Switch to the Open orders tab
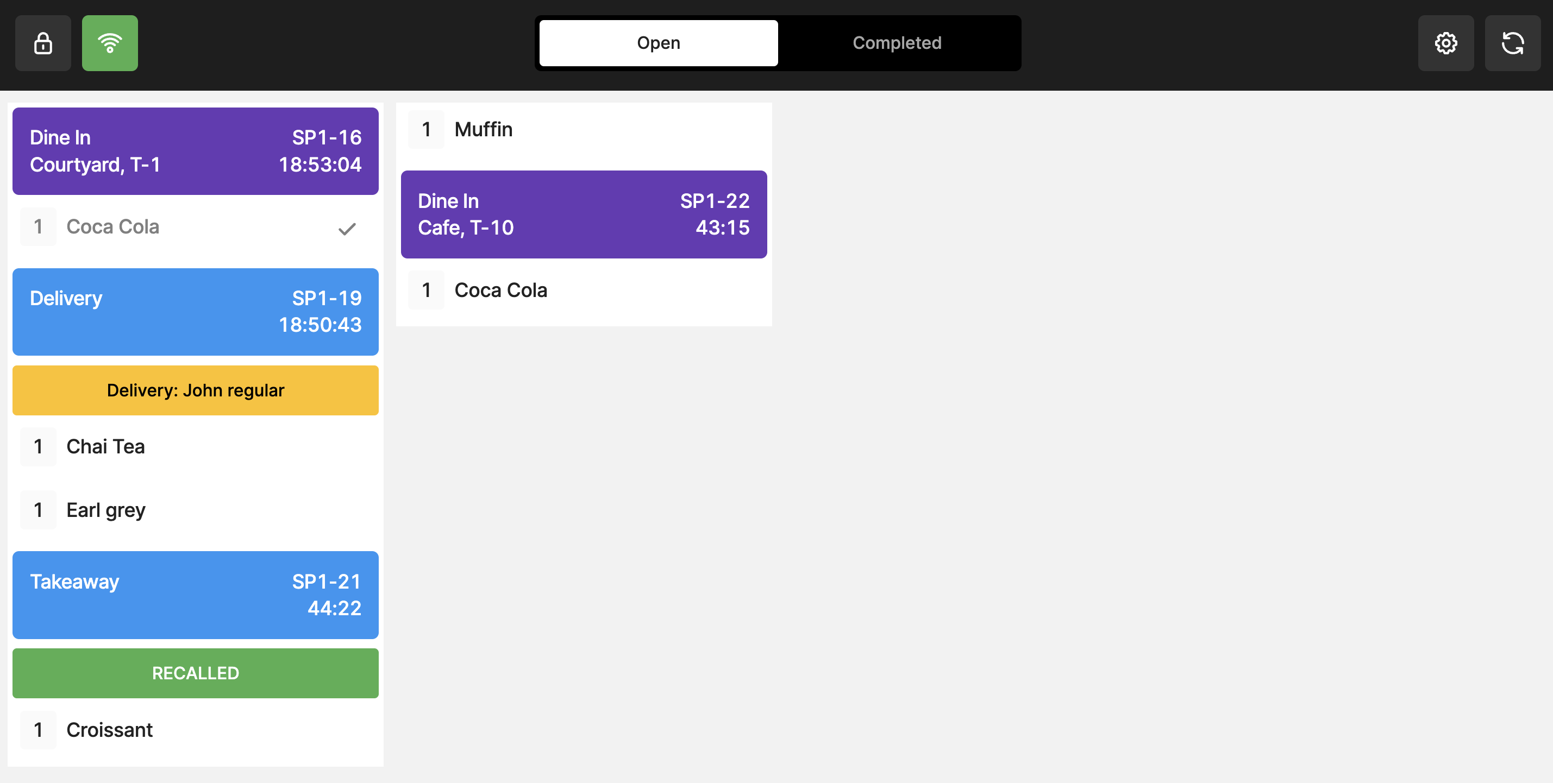 point(657,43)
